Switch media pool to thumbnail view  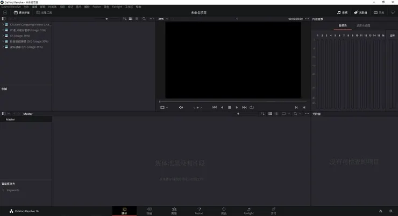pyautogui.click(x=271, y=114)
